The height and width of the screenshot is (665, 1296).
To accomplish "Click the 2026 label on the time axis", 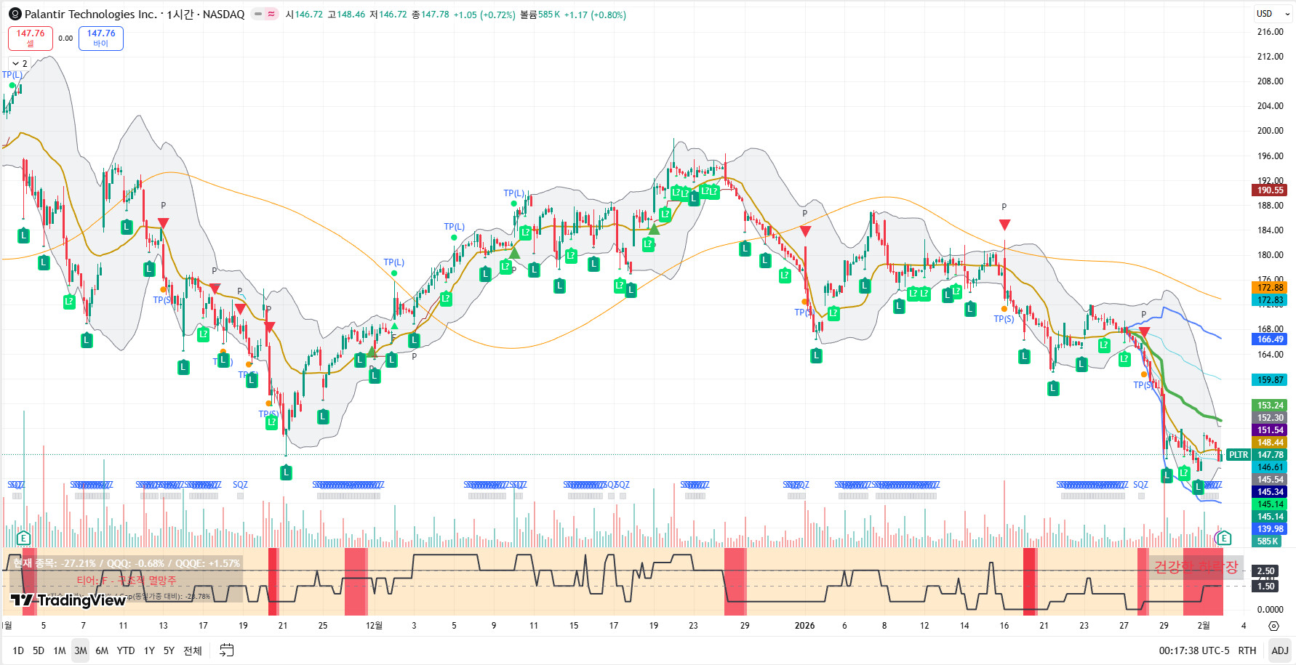I will [x=804, y=626].
